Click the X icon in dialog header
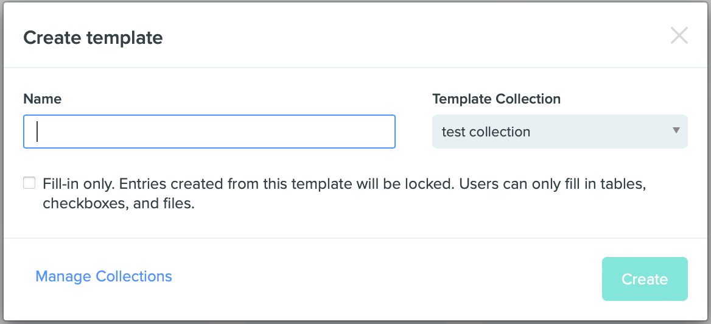This screenshot has width=711, height=324. 679,36
